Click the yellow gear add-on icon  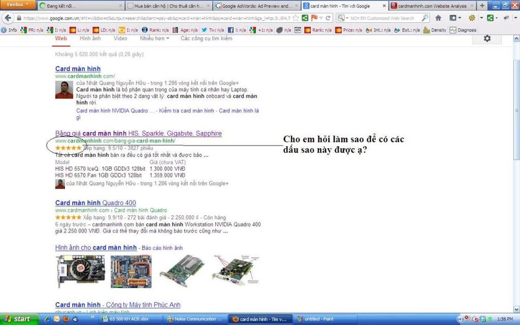point(472,18)
